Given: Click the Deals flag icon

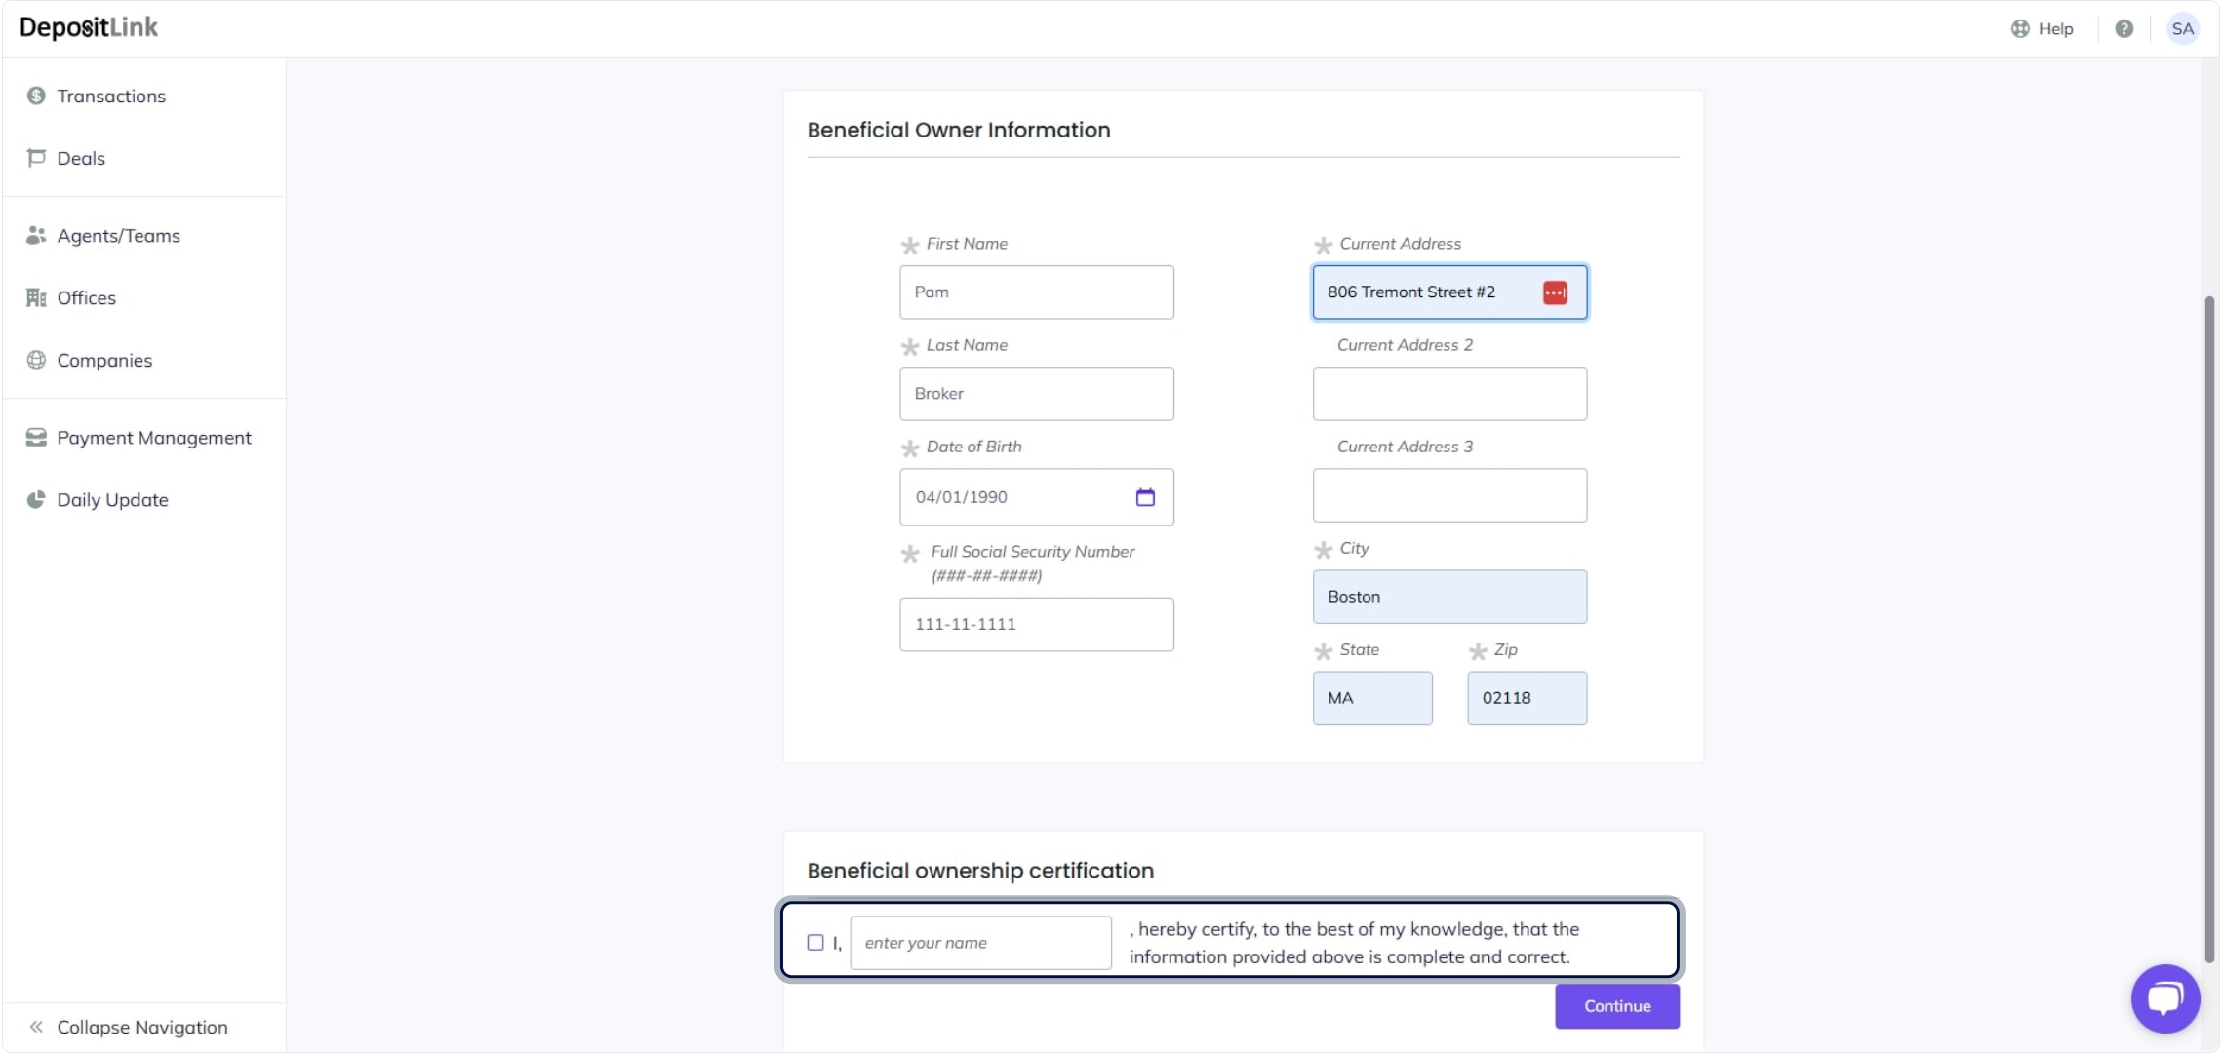Looking at the screenshot, I should [x=36, y=158].
